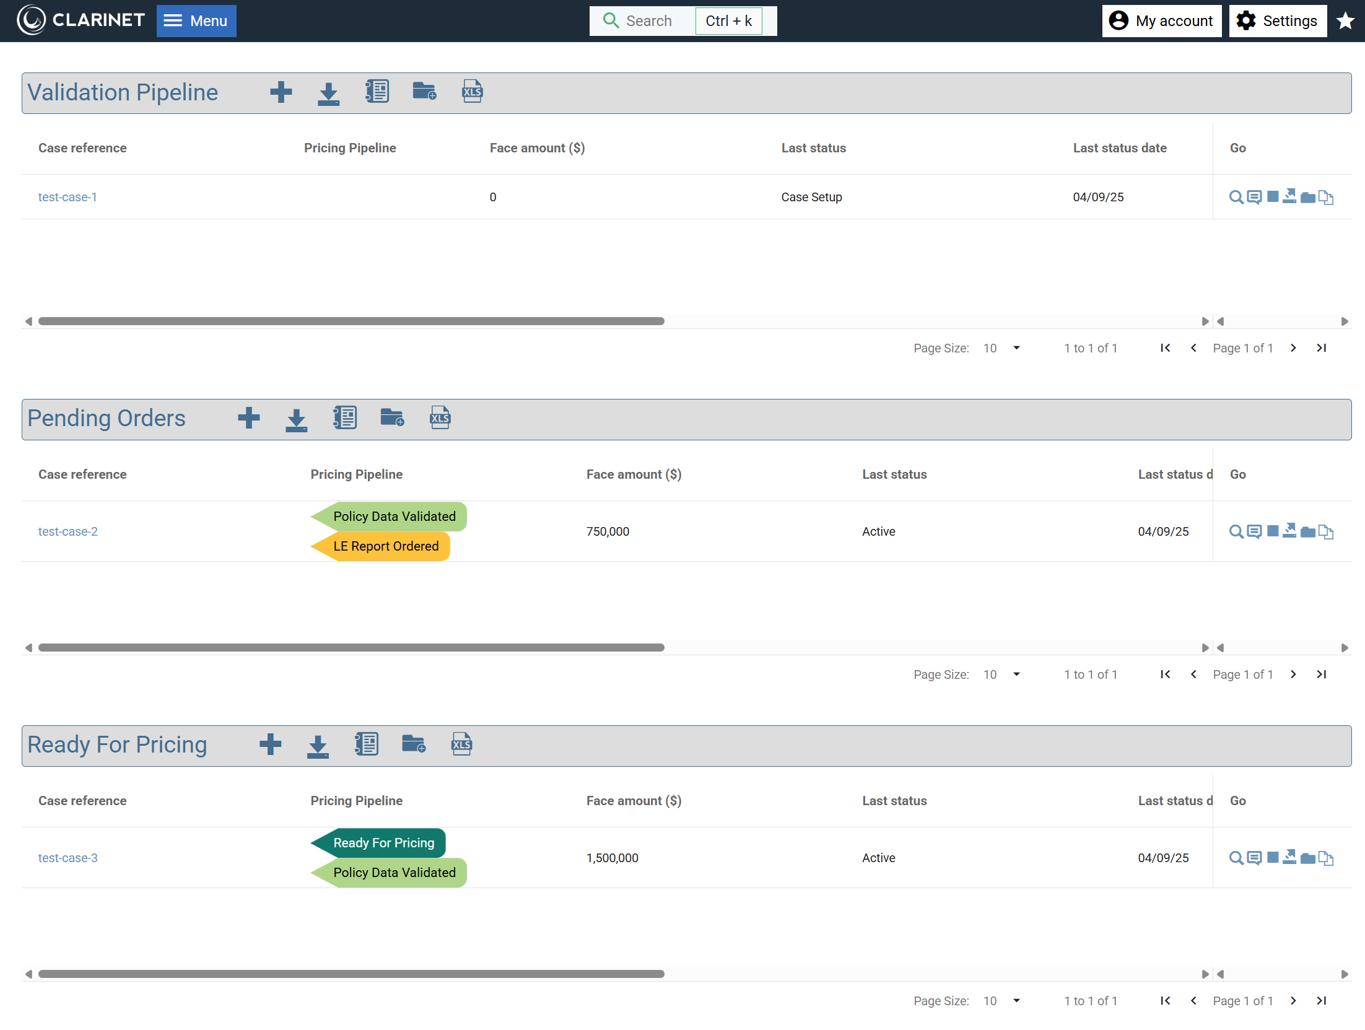
Task: Click magnifier icon in test-case-1 row
Action: (1236, 198)
